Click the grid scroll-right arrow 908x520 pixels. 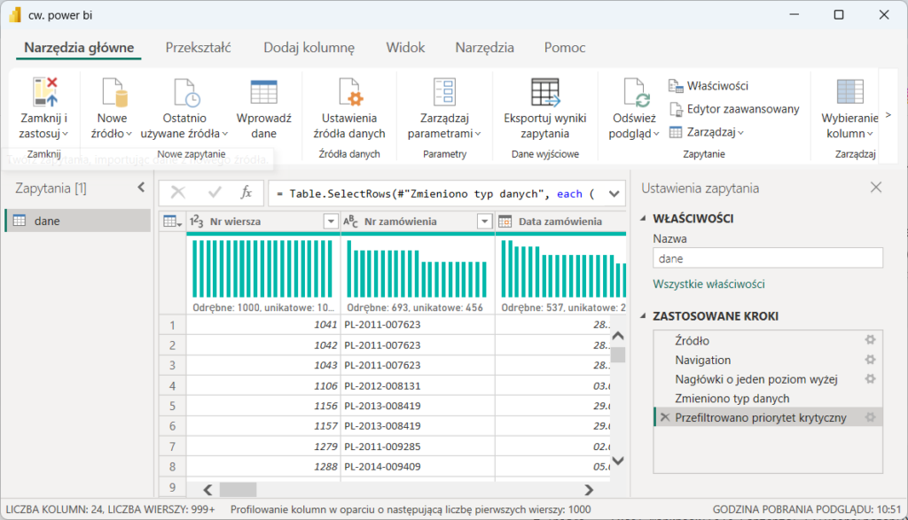pyautogui.click(x=589, y=490)
